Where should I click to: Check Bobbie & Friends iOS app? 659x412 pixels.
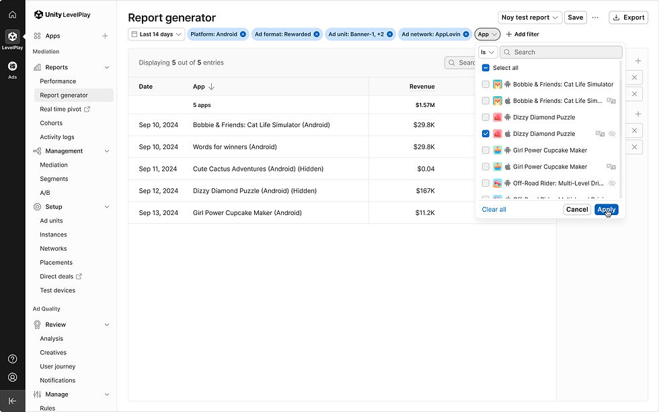486,101
